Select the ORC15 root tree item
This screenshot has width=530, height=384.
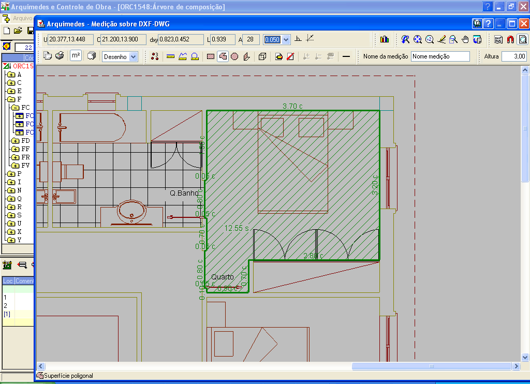pyautogui.click(x=23, y=66)
